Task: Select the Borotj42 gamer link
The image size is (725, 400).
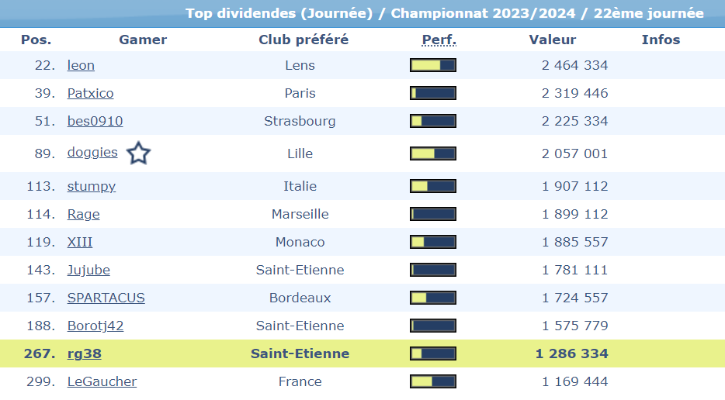Action: click(x=95, y=326)
